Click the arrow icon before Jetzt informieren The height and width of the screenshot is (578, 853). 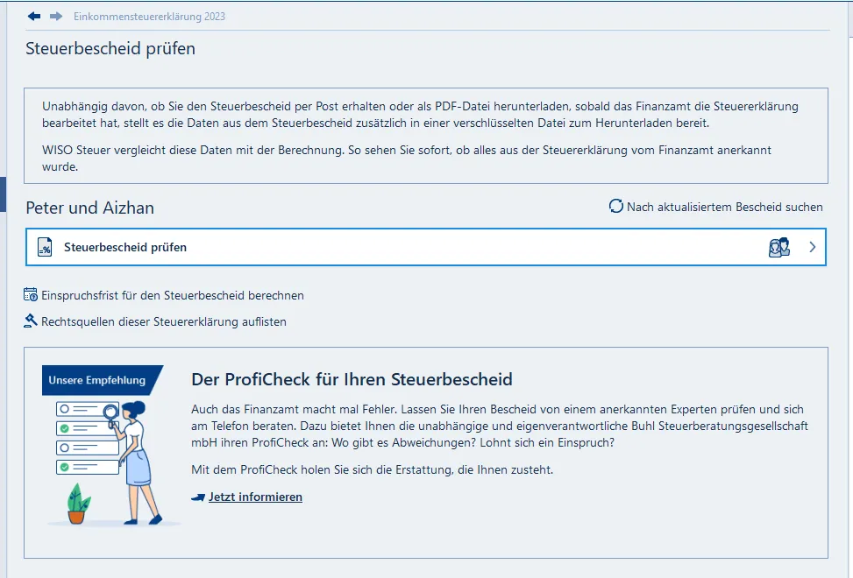point(198,497)
